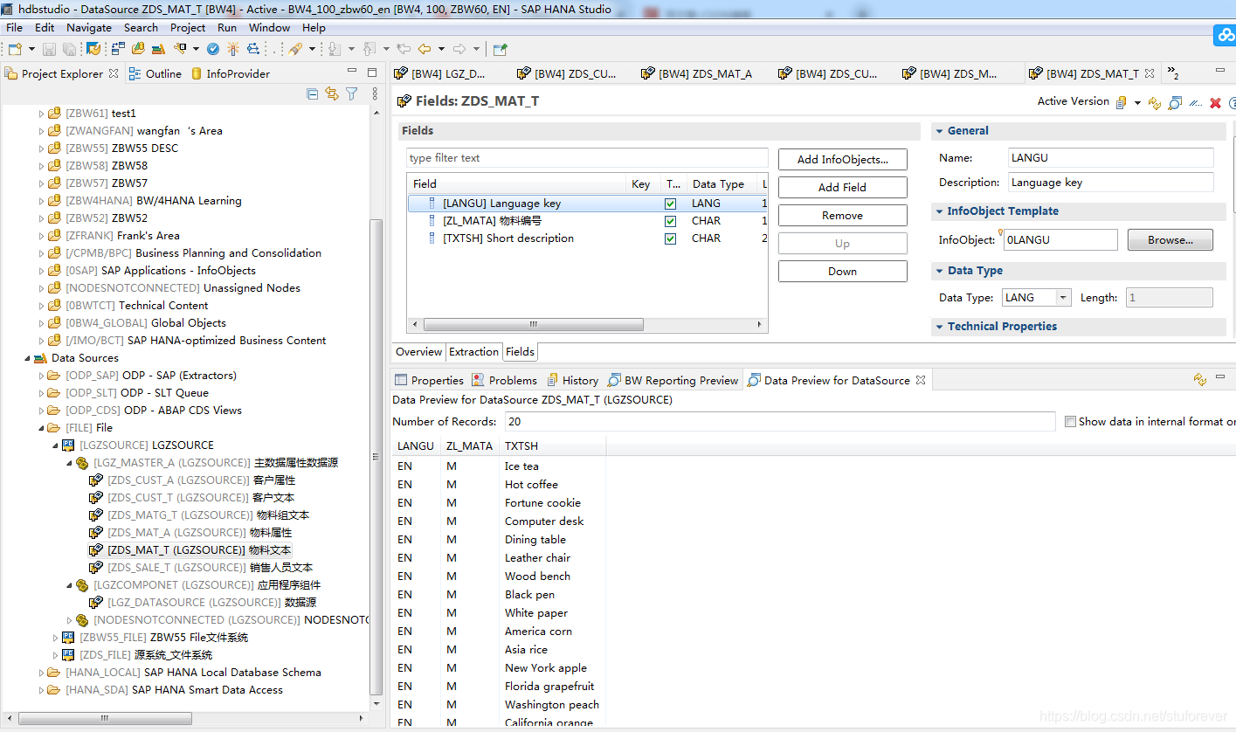
Task: Click the sparkle wand icon in toolbar
Action: 232,49
